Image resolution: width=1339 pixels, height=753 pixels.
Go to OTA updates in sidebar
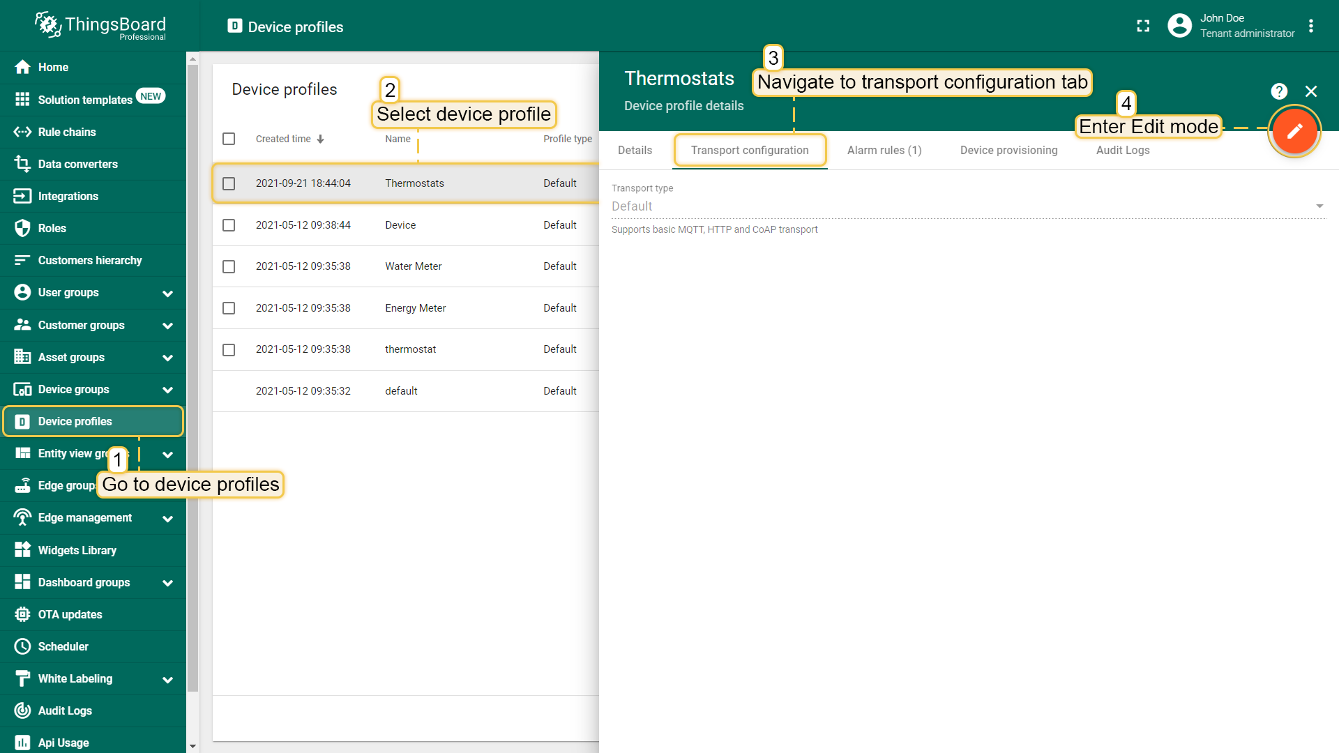click(x=70, y=614)
